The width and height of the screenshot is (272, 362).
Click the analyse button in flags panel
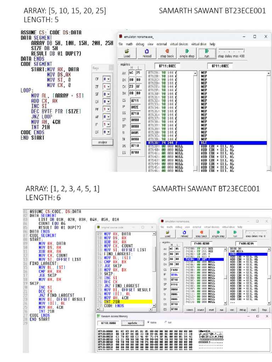(x=102, y=142)
